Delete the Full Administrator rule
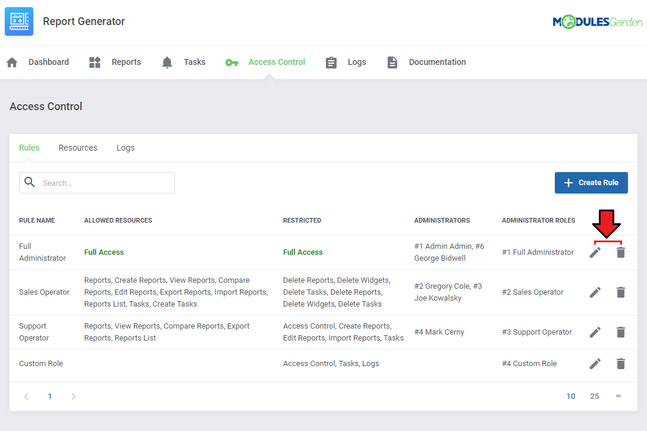The image size is (647, 431). tap(621, 252)
